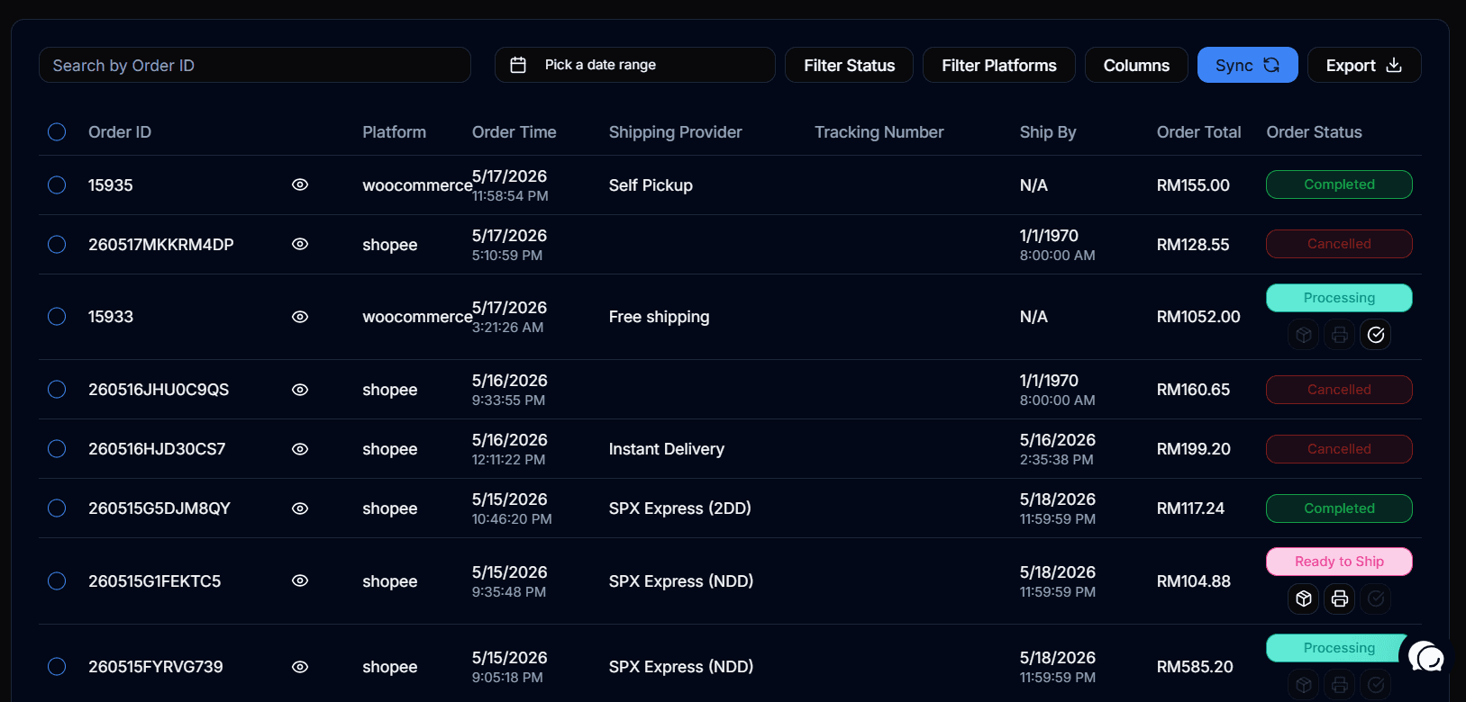Print label for order 260515G1FEKTC5
Viewport: 1466px width, 702px height.
tap(1340, 598)
